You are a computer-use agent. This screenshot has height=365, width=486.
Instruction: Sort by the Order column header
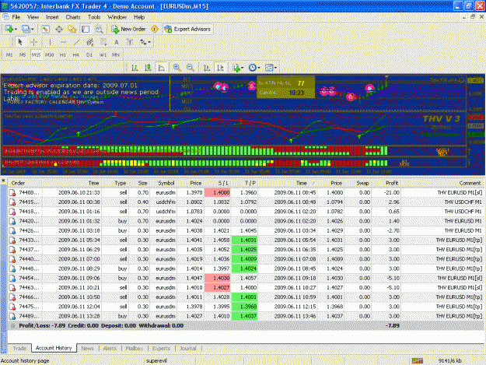18,183
